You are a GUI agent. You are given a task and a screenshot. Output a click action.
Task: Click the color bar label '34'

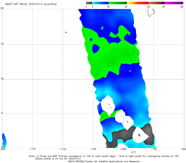[x=126, y=7]
